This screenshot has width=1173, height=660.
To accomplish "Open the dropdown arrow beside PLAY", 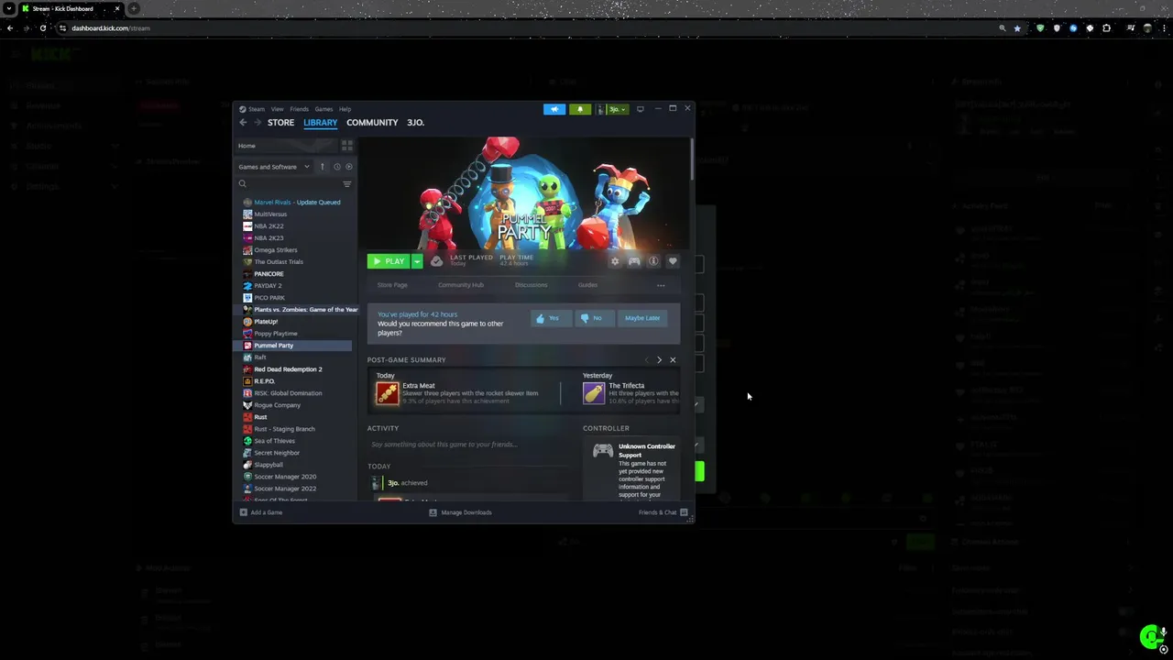I will [x=417, y=261].
